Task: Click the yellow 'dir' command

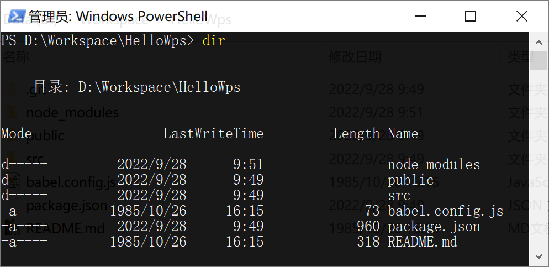Action: pos(214,41)
